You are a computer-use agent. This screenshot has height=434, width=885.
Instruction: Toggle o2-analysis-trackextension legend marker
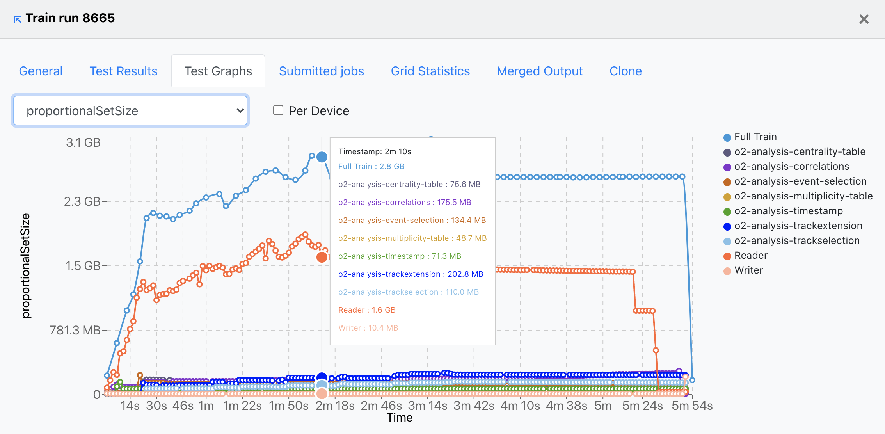(x=727, y=226)
